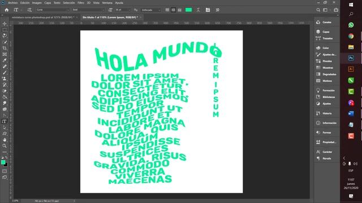Screen dimensions: 362x203
Task: Select the Lasso tool
Action: point(5,36)
